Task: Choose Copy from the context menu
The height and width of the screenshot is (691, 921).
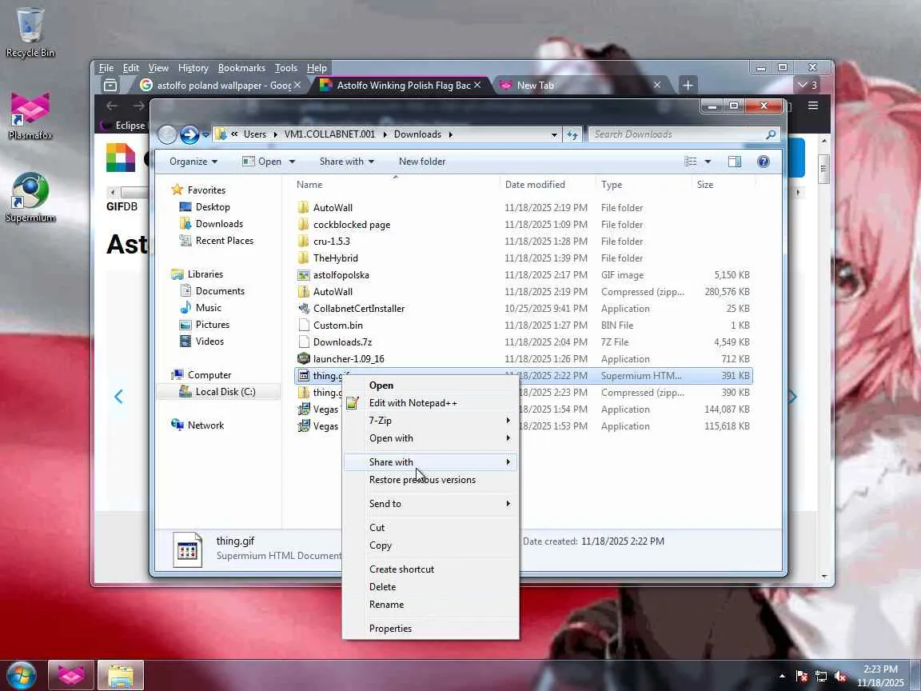Action: tap(431, 545)
